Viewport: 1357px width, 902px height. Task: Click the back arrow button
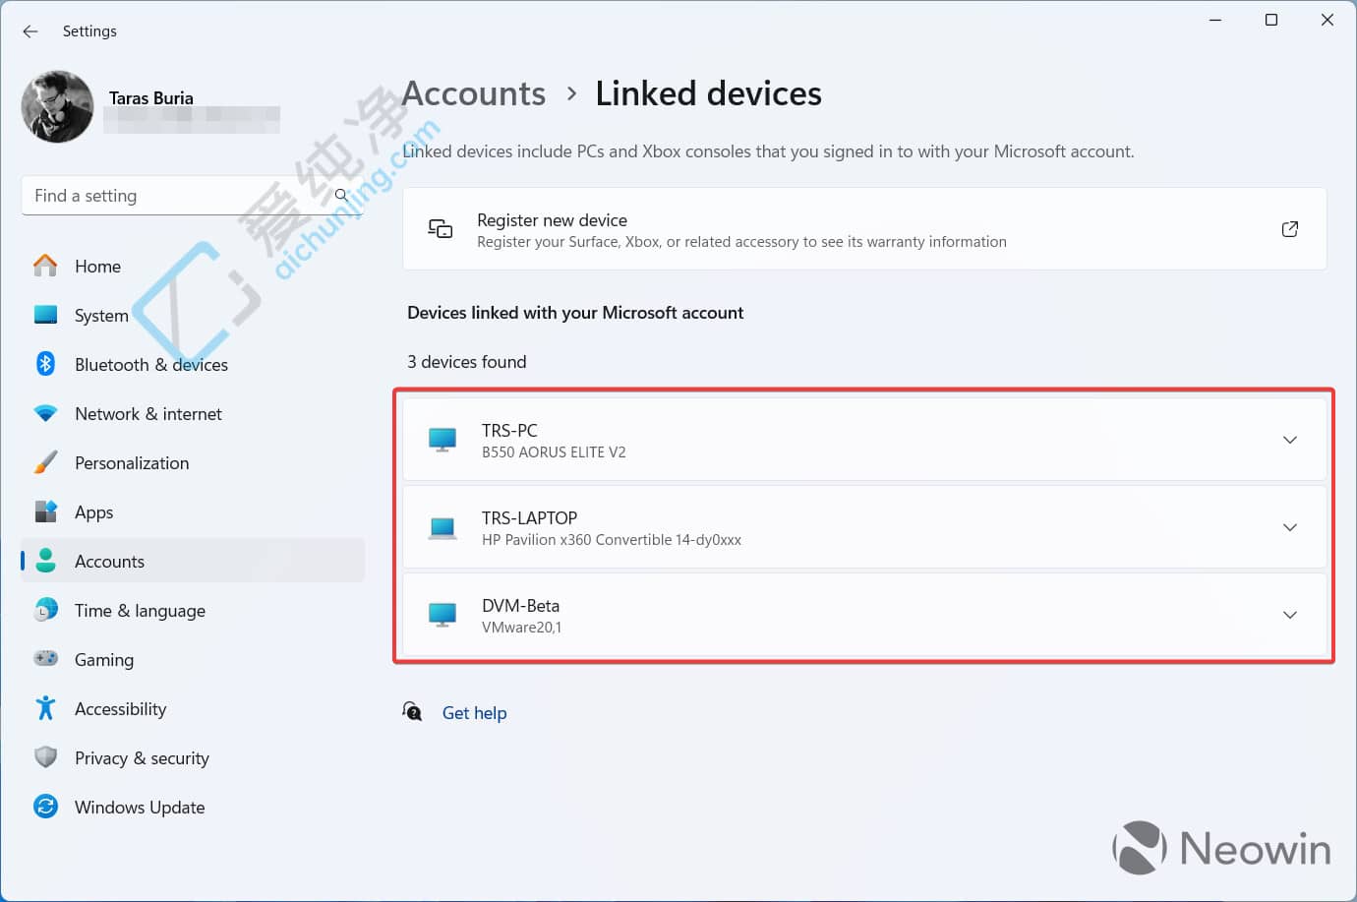click(x=29, y=30)
